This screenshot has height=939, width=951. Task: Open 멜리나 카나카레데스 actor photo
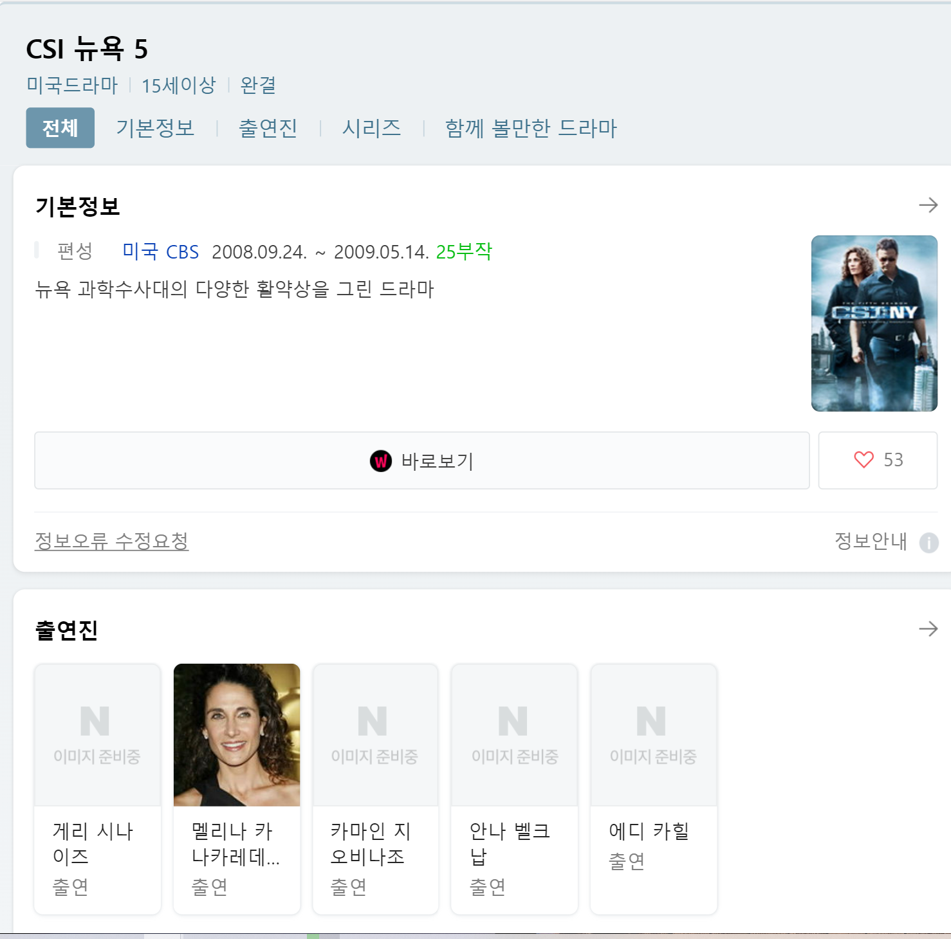pyautogui.click(x=237, y=734)
